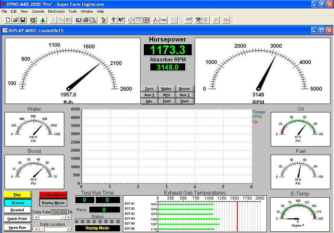This screenshot has width=334, height=233.
Task: Toggle the cyan Freeze button
Action: [x=18, y=203]
